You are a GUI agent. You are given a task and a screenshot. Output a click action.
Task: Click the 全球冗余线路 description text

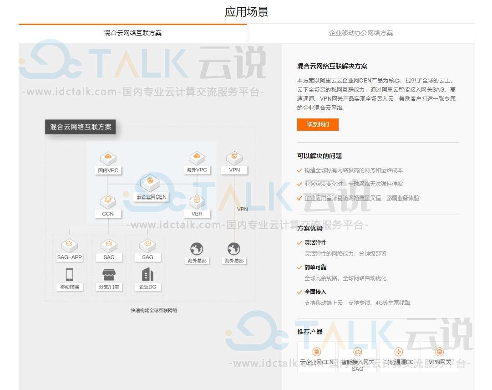(345, 278)
